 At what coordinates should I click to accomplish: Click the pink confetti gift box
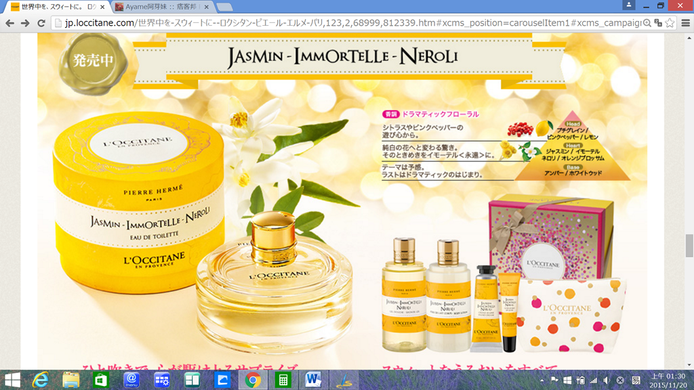pos(551,238)
